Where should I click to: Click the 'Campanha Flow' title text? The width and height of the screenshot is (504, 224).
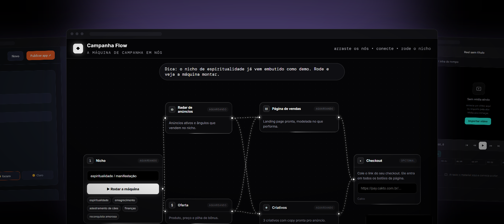click(x=107, y=46)
